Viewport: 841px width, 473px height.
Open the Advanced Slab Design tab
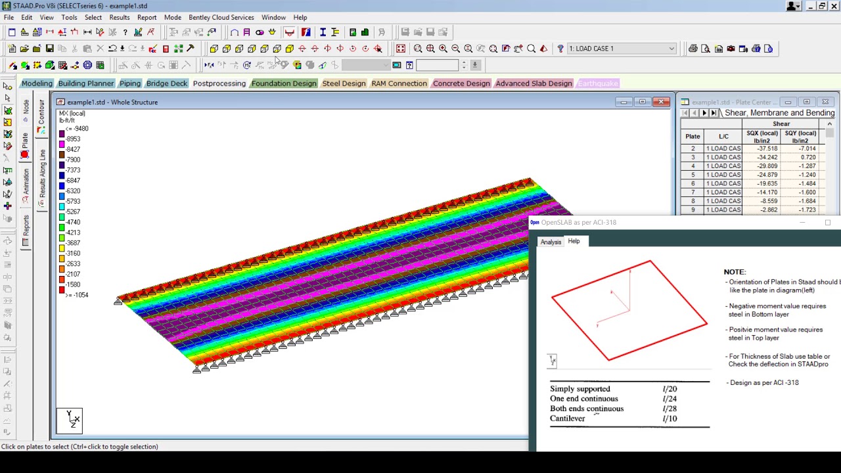[x=534, y=83]
